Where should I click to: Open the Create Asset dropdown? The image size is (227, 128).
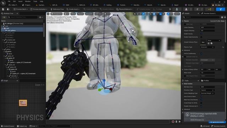coord(73,9)
